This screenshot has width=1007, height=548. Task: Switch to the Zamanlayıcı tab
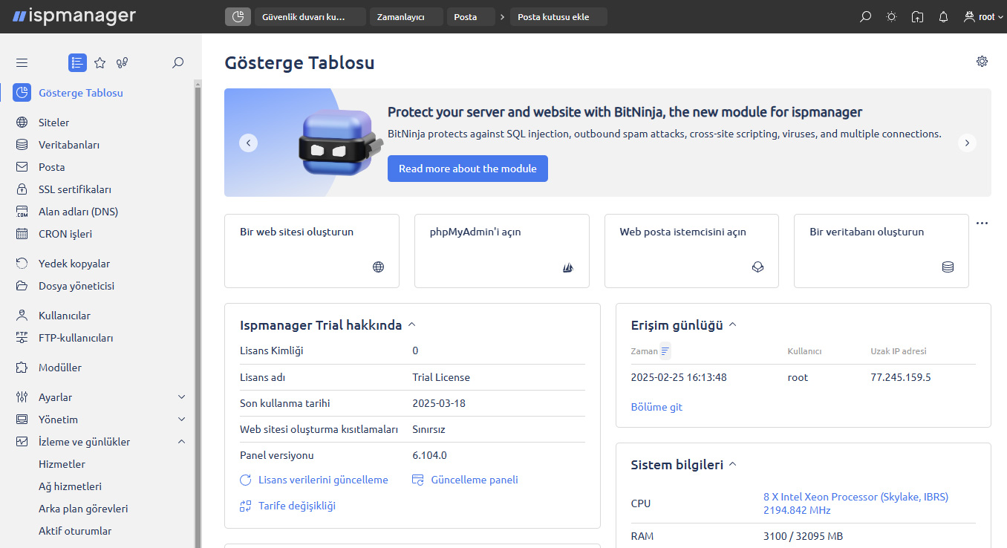pos(405,16)
